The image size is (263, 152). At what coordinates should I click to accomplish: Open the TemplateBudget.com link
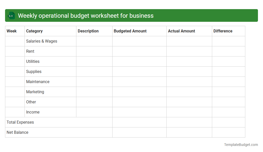(241, 145)
